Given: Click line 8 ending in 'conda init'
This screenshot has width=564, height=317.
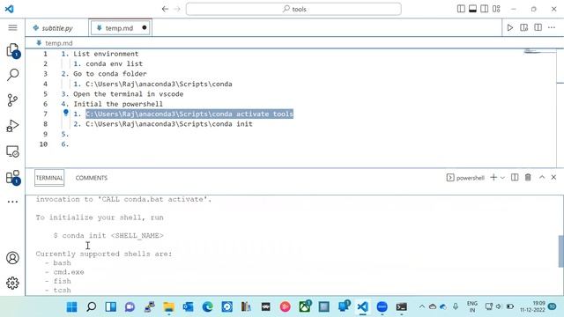Looking at the screenshot, I should [x=168, y=124].
